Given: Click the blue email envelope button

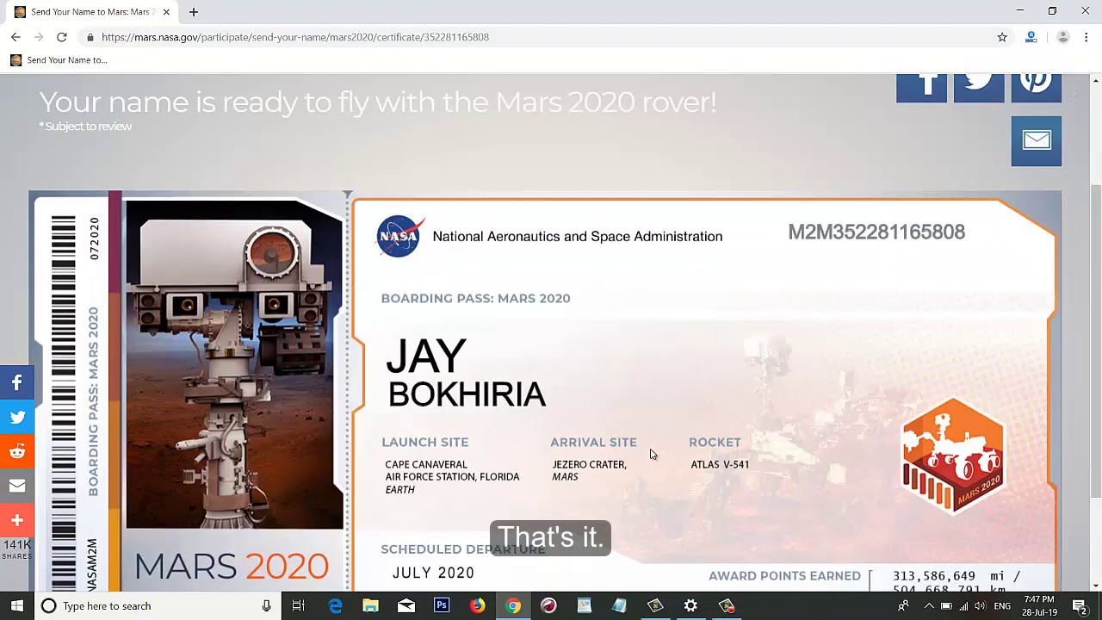Looking at the screenshot, I should (1037, 141).
